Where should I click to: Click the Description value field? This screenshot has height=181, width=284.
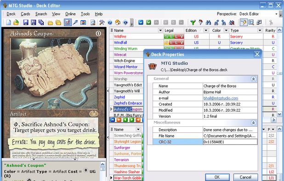(x=230, y=130)
